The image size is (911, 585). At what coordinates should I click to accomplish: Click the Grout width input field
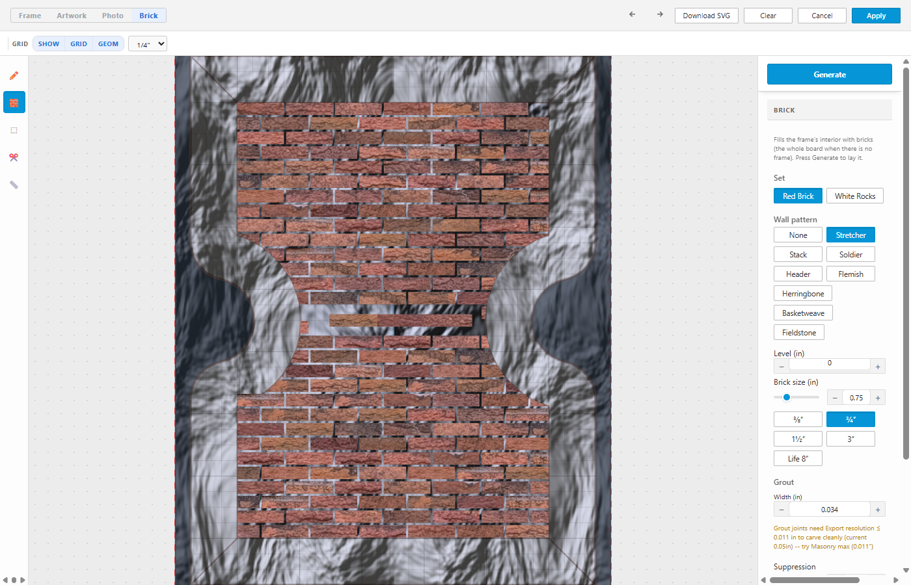(830, 510)
